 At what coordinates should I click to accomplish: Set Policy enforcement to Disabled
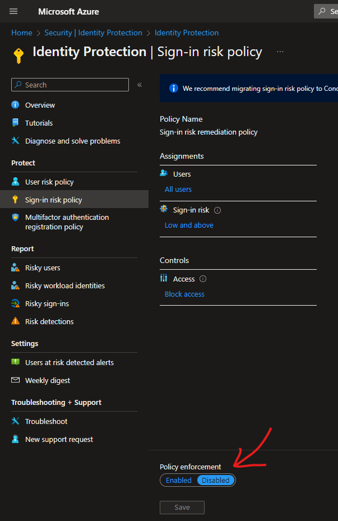tap(216, 480)
